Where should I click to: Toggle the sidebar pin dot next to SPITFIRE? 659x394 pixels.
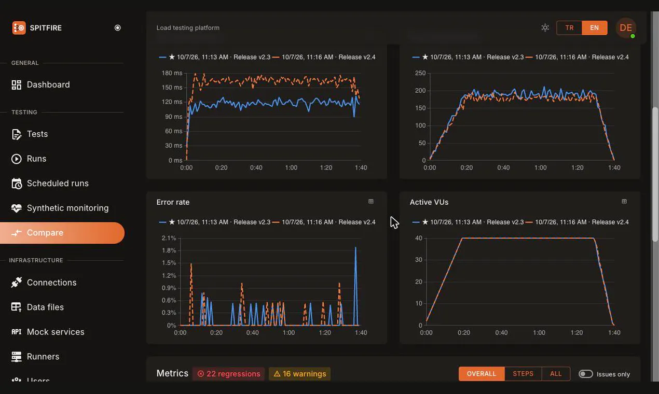point(118,28)
